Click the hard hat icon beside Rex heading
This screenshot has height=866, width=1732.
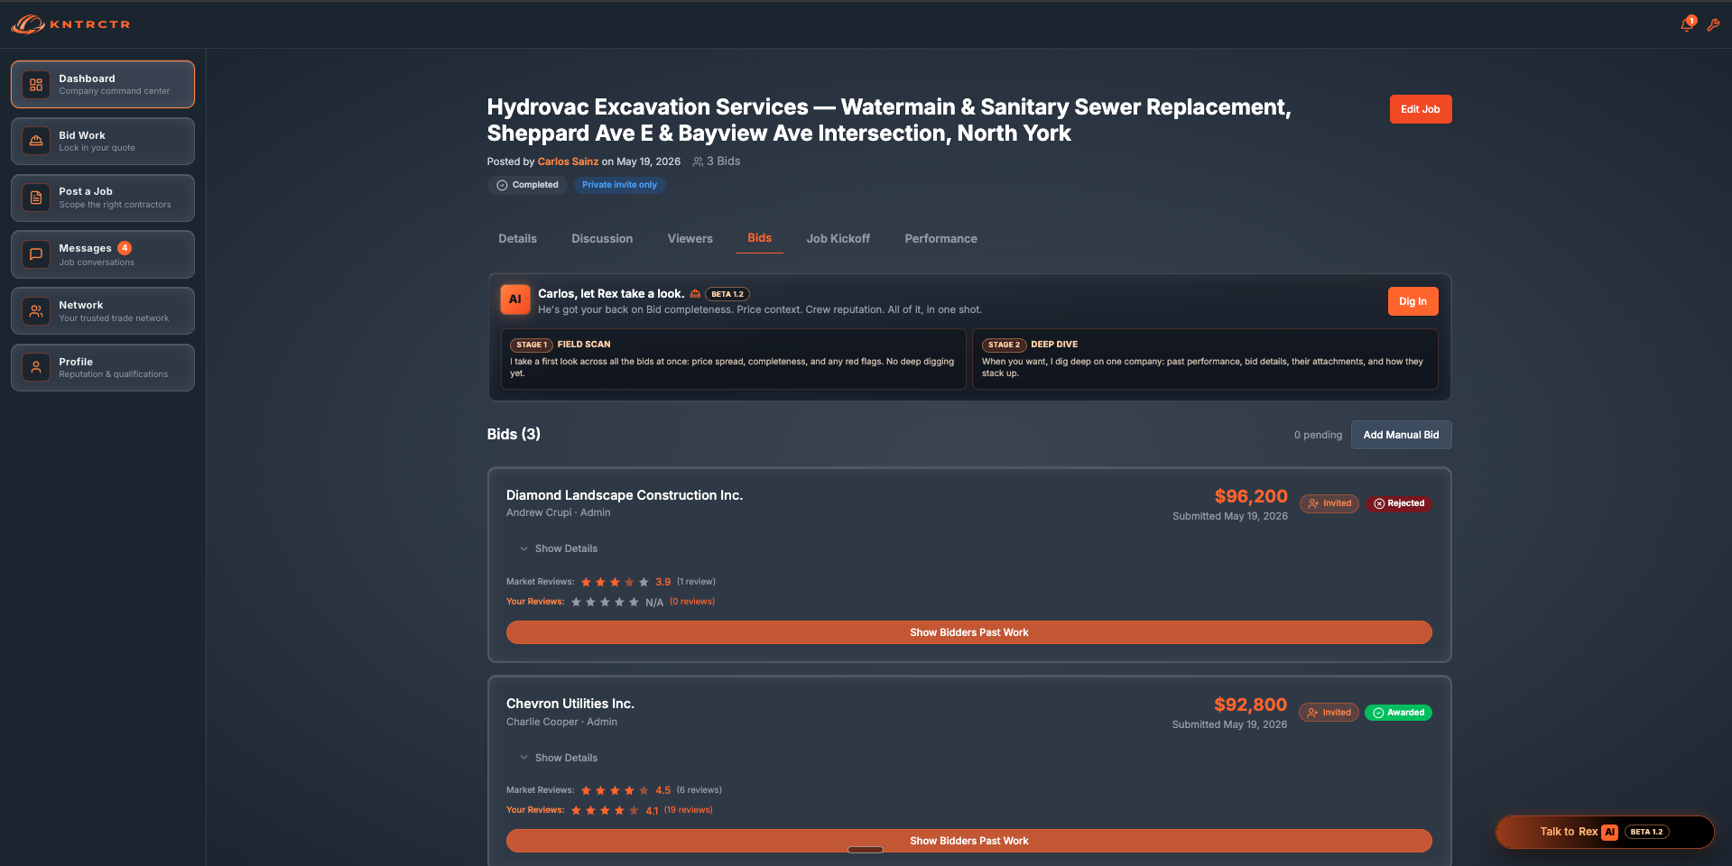(695, 293)
